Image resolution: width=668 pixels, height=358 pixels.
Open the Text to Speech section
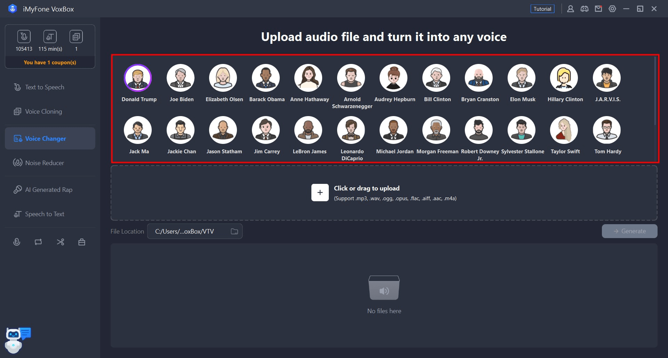click(x=50, y=87)
